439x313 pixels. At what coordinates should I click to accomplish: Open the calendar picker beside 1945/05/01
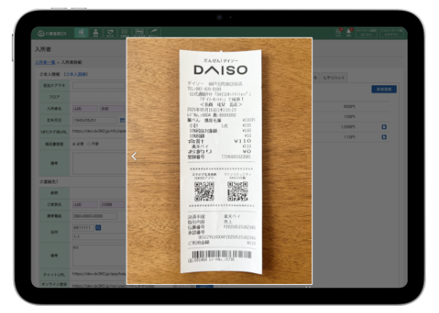click(x=122, y=121)
